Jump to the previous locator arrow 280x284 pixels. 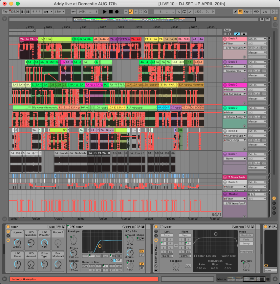point(225,34)
